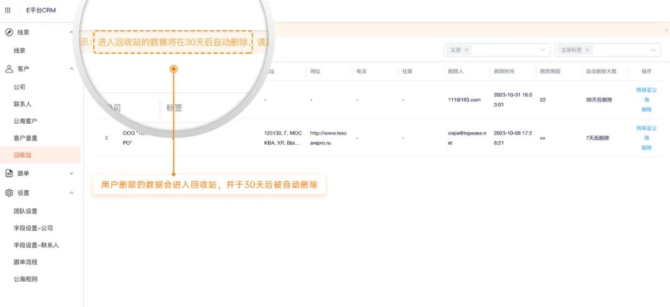The height and width of the screenshot is (307, 670).
Task: Go to 公司 in the sidebar
Action: (19, 87)
